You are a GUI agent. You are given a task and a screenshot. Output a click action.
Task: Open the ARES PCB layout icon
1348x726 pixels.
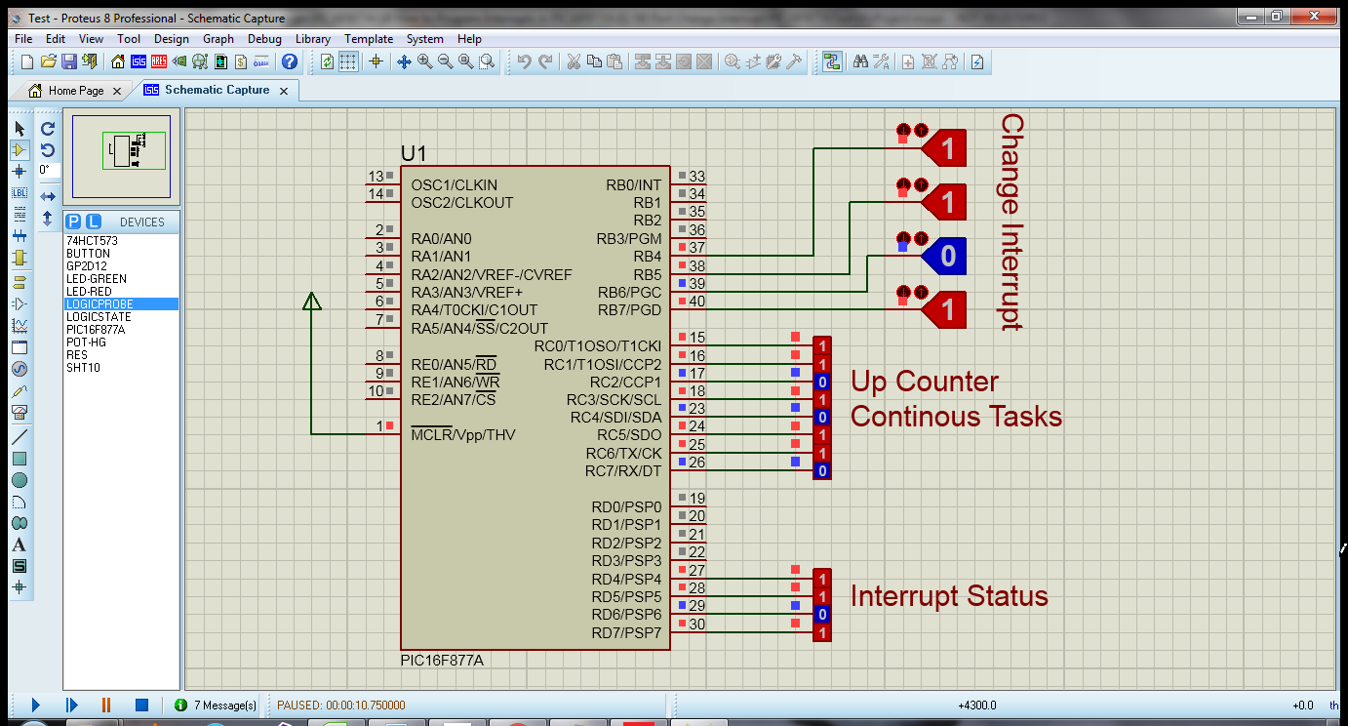click(159, 62)
